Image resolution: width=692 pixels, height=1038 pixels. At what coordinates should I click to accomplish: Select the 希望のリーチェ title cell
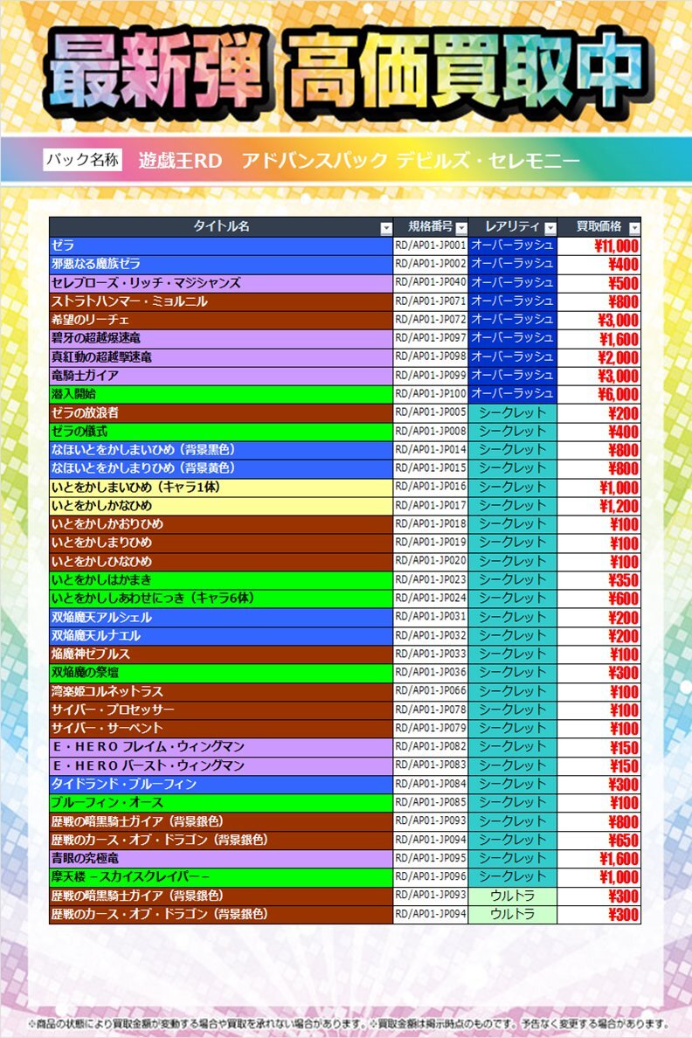coord(221,320)
